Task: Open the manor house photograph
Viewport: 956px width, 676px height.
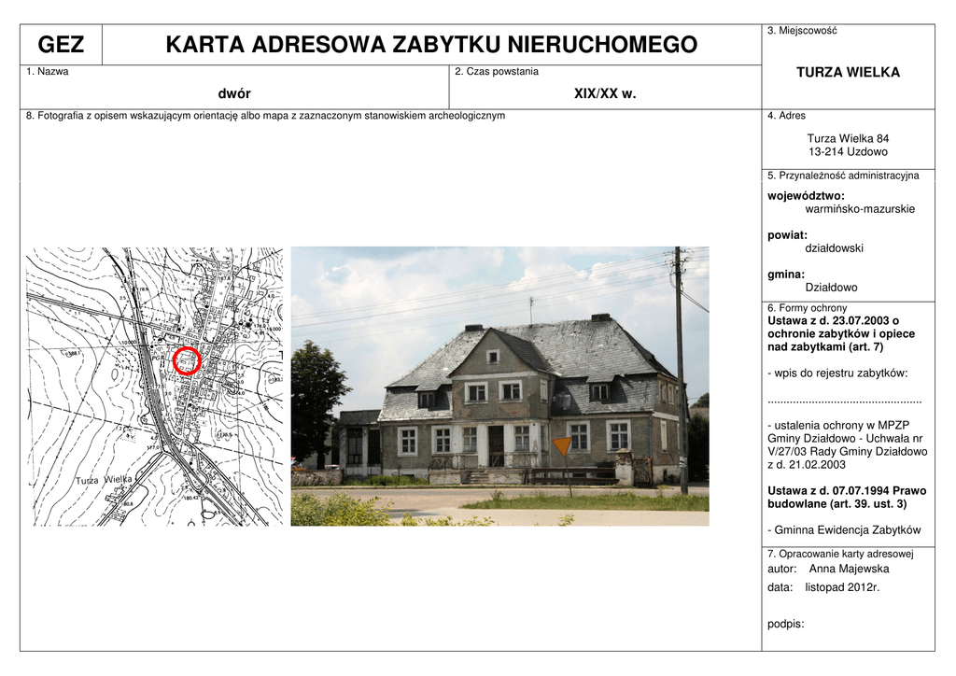Action: 499,386
